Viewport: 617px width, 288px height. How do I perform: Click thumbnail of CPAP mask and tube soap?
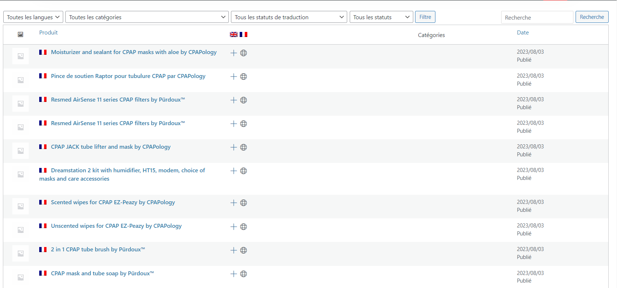(21, 277)
